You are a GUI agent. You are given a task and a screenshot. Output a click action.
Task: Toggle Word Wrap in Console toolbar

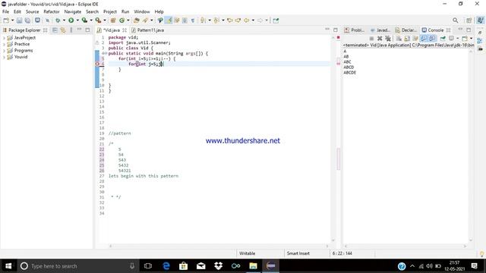[x=415, y=39]
